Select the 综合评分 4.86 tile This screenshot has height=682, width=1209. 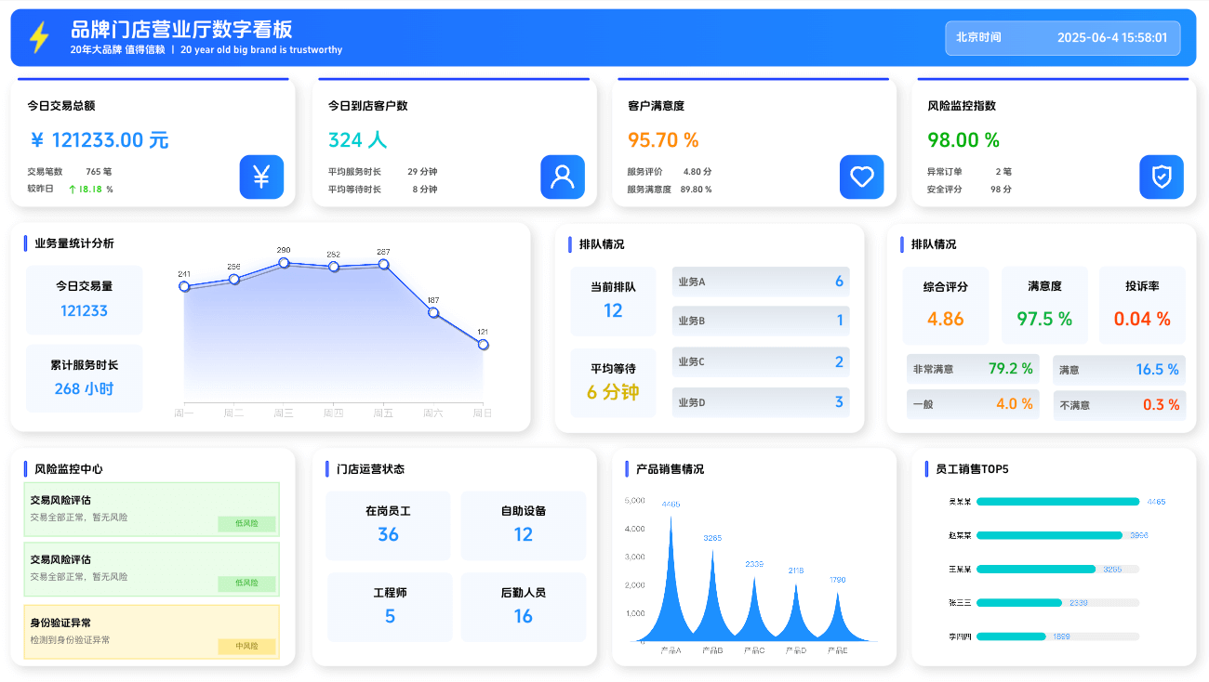(x=946, y=306)
